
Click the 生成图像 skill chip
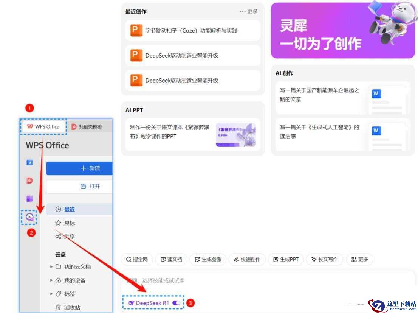[x=208, y=259]
